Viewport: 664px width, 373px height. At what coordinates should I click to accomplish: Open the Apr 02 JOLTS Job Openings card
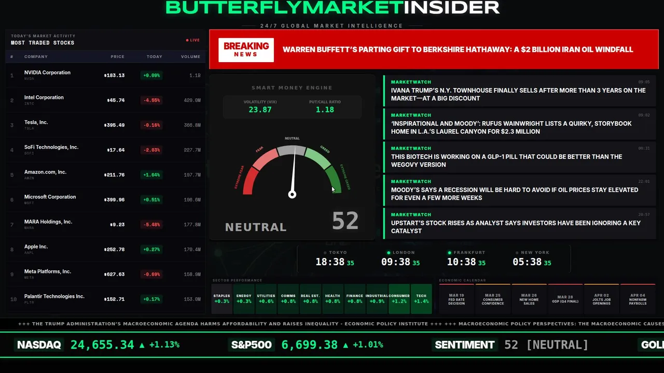[x=602, y=299]
